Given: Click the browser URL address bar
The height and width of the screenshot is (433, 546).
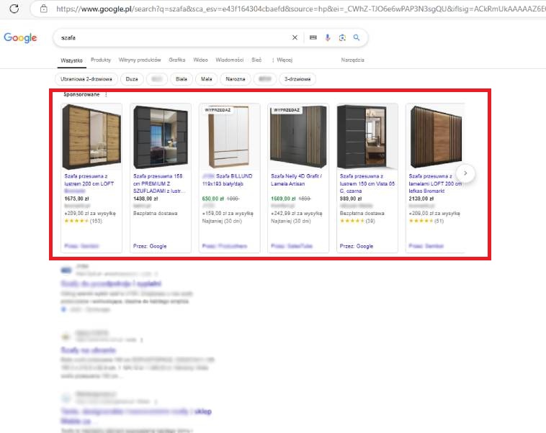Looking at the screenshot, I should pos(289,9).
